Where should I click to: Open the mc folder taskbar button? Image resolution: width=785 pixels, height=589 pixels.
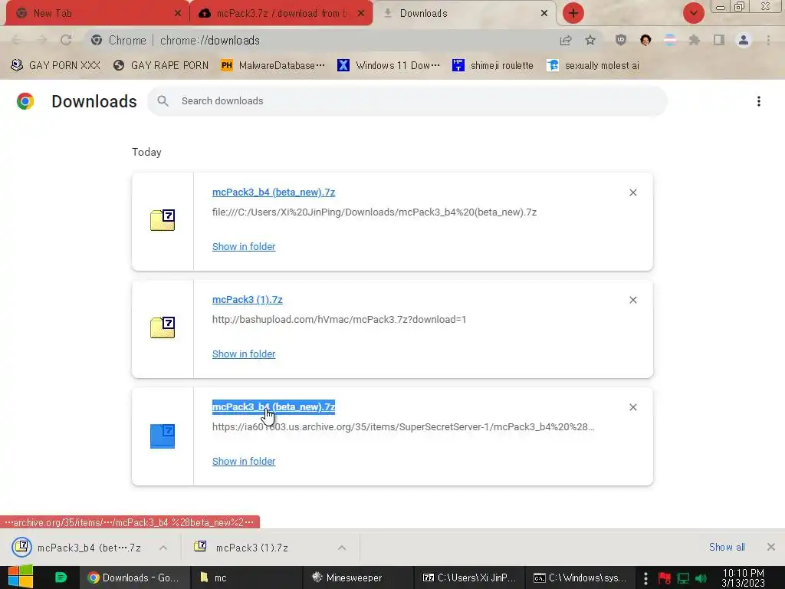(x=246, y=577)
